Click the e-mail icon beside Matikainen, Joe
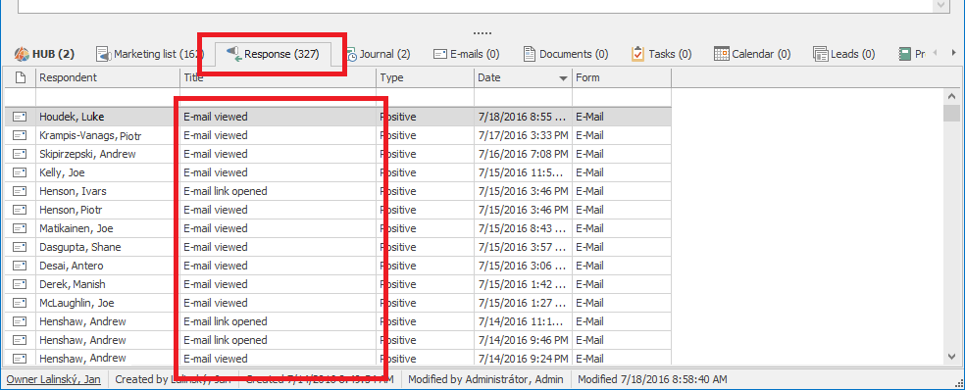Screen dimensions: 965x390 (x=20, y=228)
